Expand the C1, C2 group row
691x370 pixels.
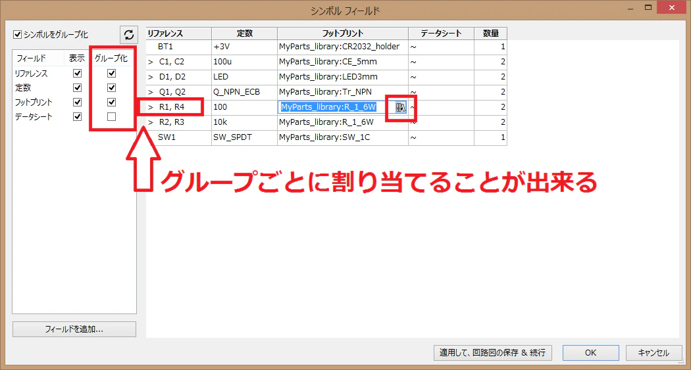click(x=151, y=62)
